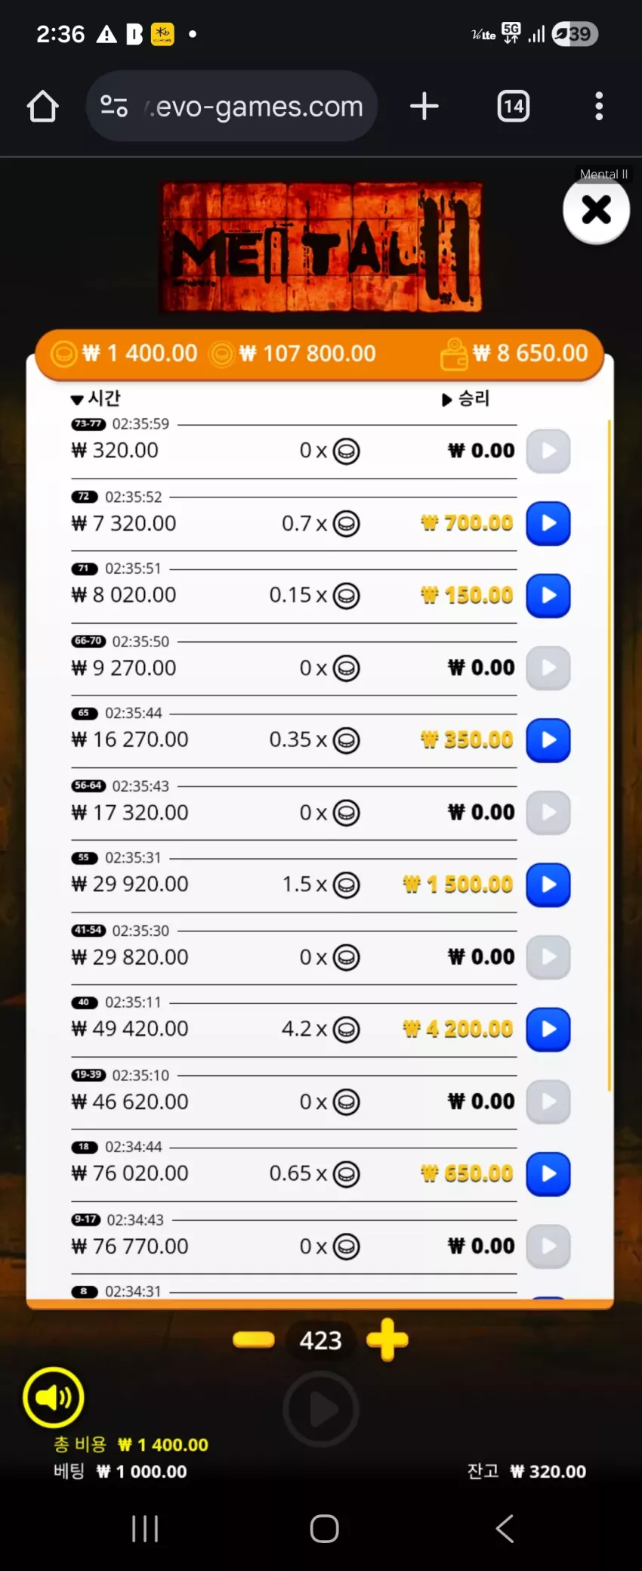
Task: Tap the orange history scrollbar
Action: click(x=609, y=755)
